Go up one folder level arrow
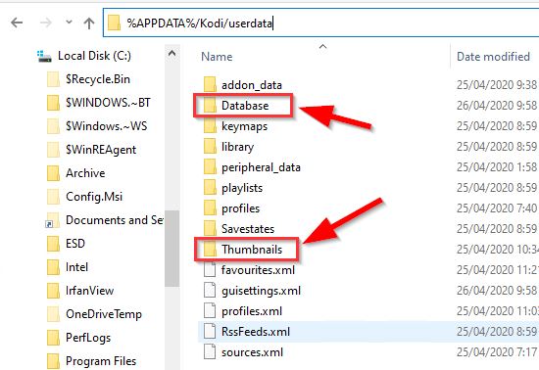Viewport: 539px width, 370px height. (x=89, y=23)
